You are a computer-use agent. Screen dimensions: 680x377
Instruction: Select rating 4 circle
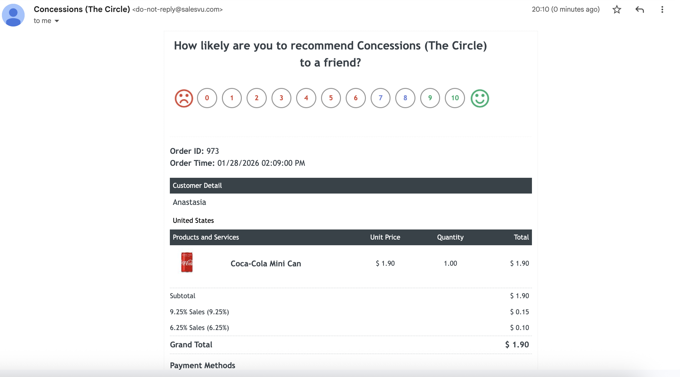click(x=306, y=98)
